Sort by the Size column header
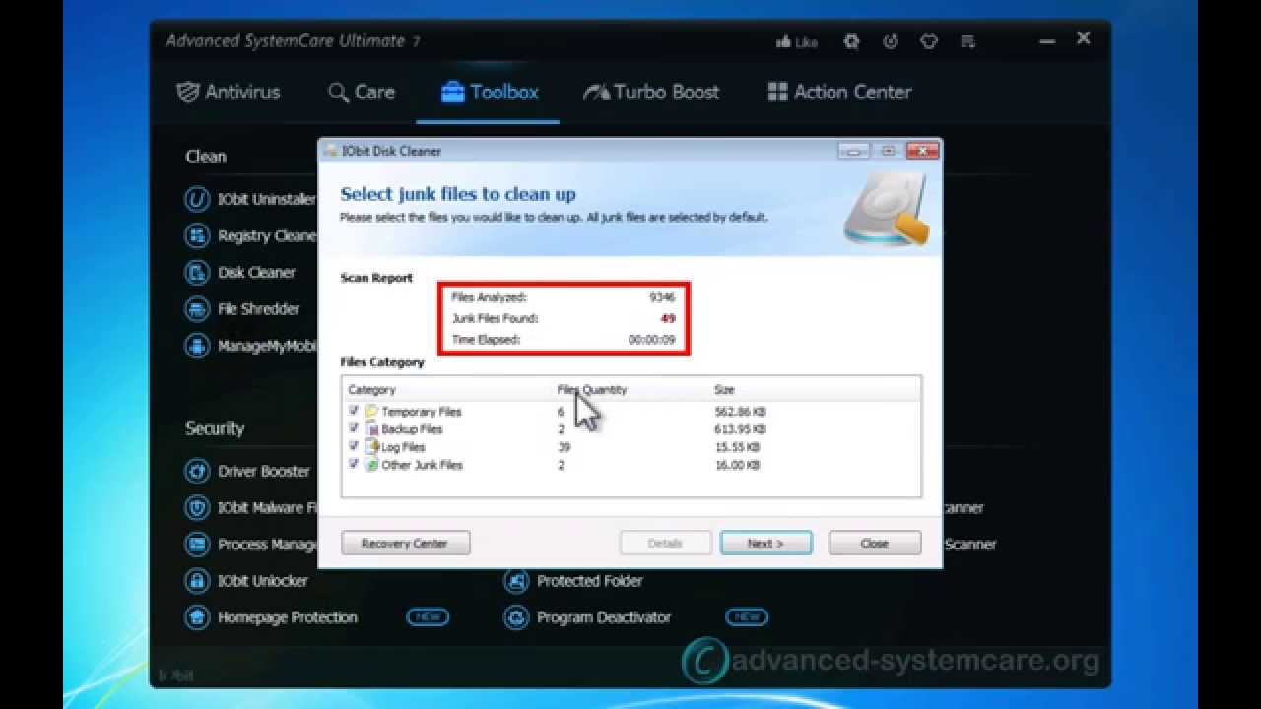Screen dimensions: 1261x709 (724, 390)
